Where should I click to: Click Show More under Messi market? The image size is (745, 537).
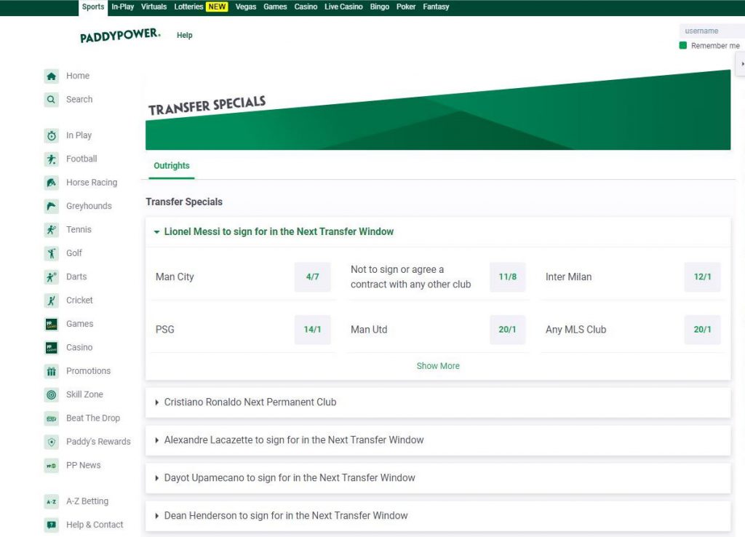[x=438, y=366]
